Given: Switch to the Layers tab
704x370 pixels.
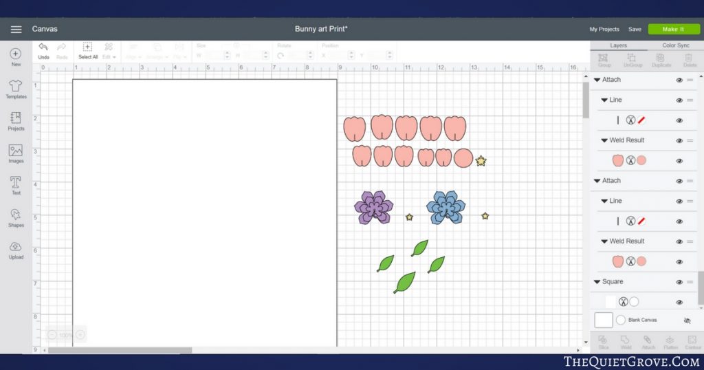Looking at the screenshot, I should (618, 45).
